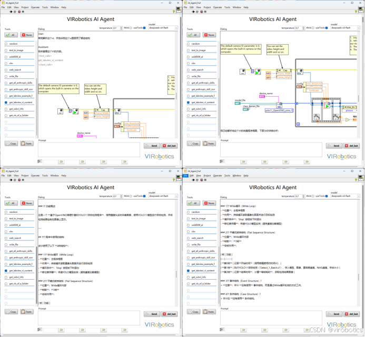
Task: Click the red Abort icon in bottom-right window
Action: 202,180
